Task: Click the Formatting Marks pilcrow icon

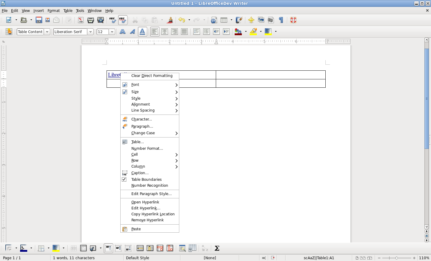Action: click(x=281, y=20)
